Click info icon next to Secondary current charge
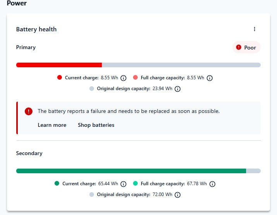The width and height of the screenshot is (277, 215). 123,184
